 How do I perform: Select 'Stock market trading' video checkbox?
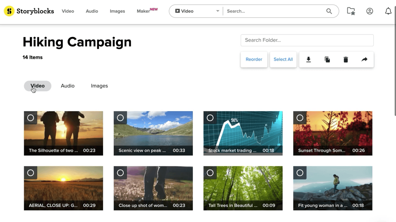(210, 118)
